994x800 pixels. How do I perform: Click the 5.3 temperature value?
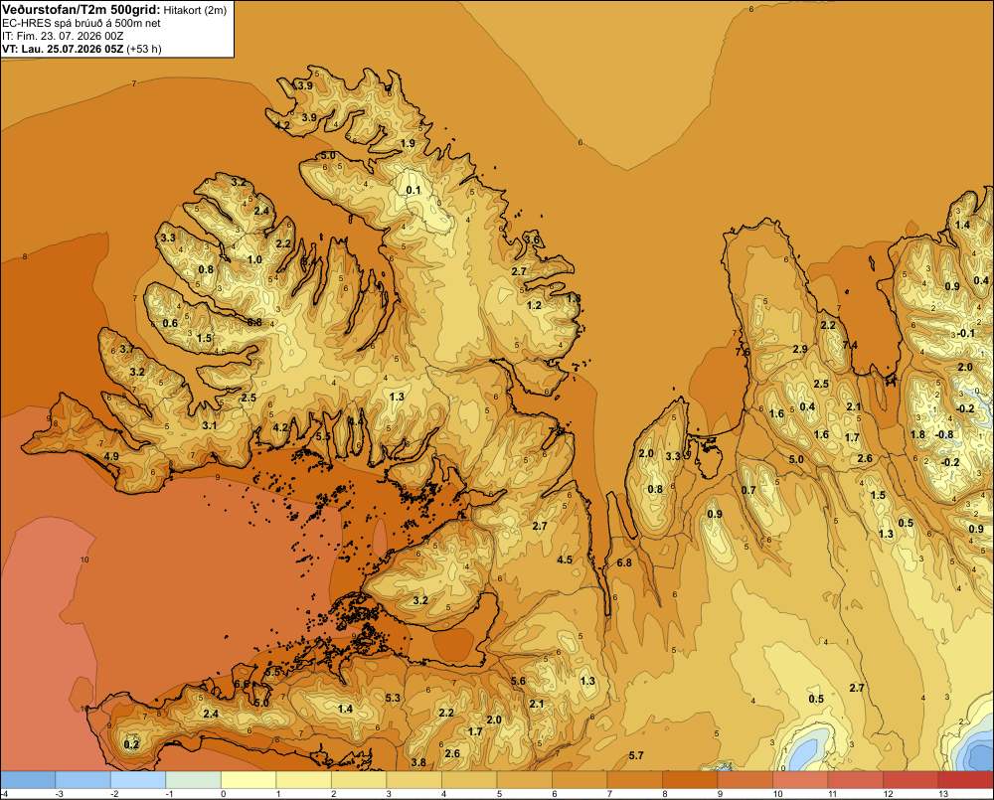393,698
